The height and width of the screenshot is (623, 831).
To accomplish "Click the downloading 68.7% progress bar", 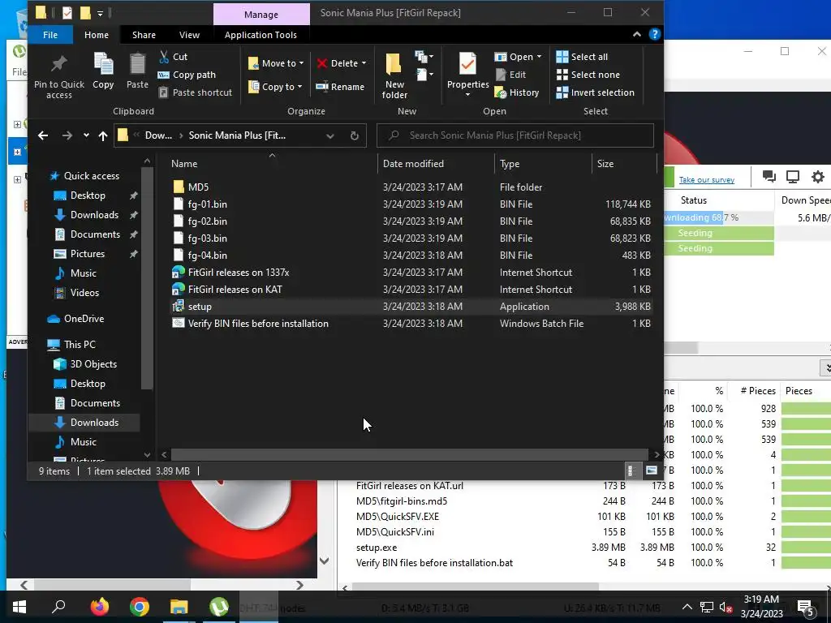I will [719, 217].
